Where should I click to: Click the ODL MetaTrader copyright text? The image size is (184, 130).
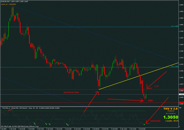[20, 126]
